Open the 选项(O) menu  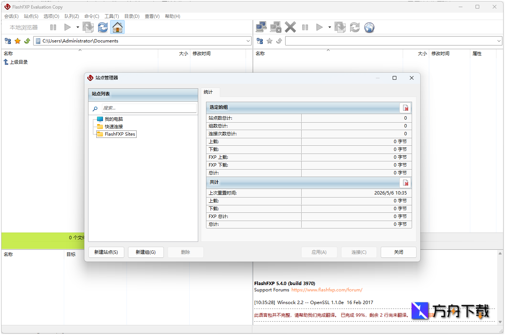[x=51, y=16]
